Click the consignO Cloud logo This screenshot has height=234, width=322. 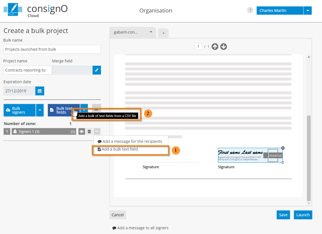[x=35, y=10]
